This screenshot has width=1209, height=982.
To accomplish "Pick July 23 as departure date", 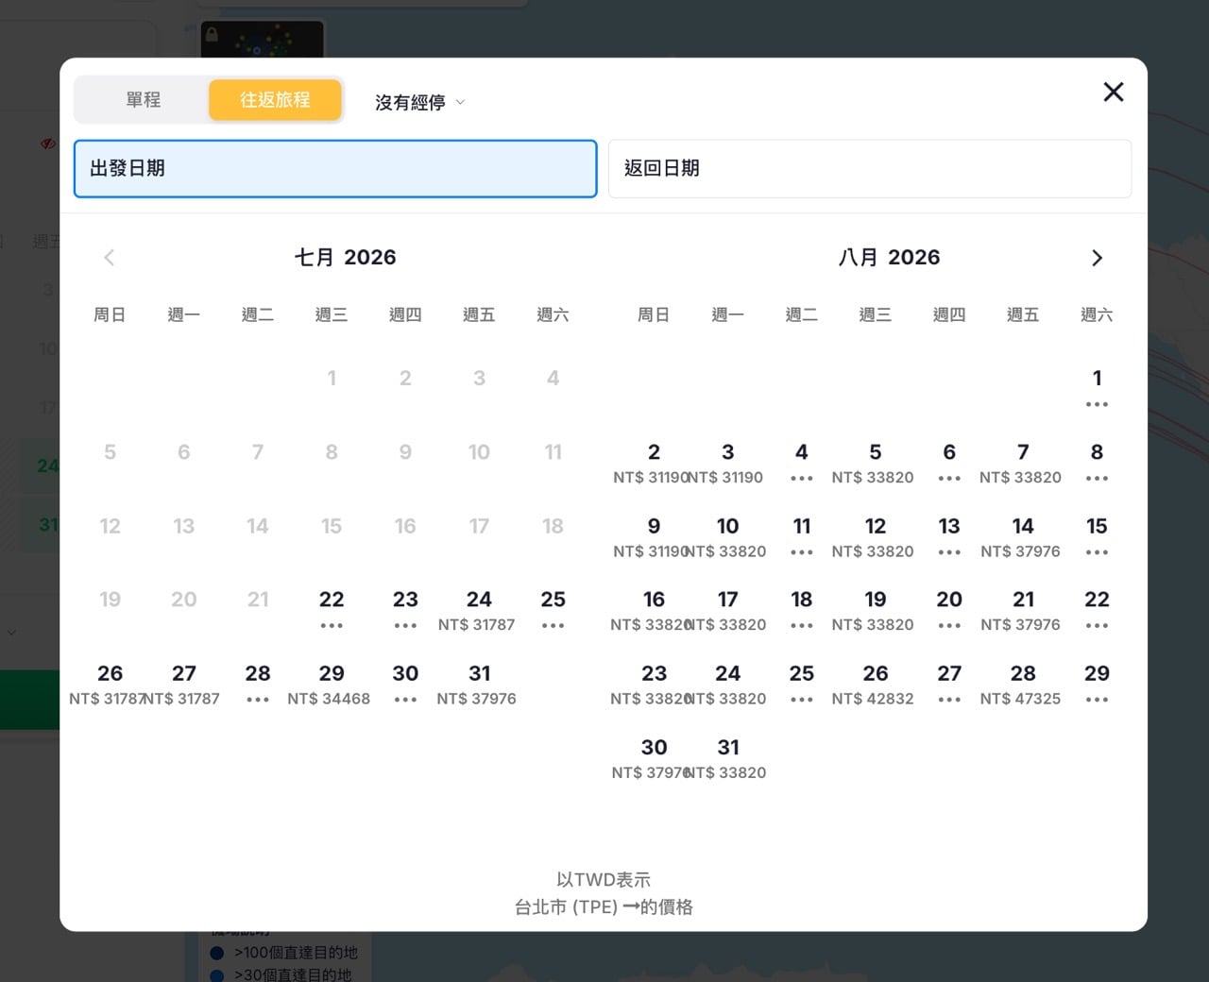I will coord(405,610).
